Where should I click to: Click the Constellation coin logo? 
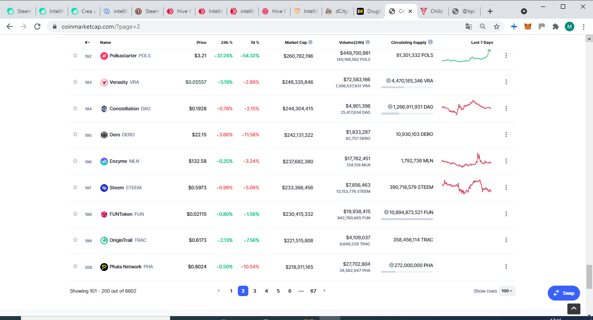click(x=104, y=109)
